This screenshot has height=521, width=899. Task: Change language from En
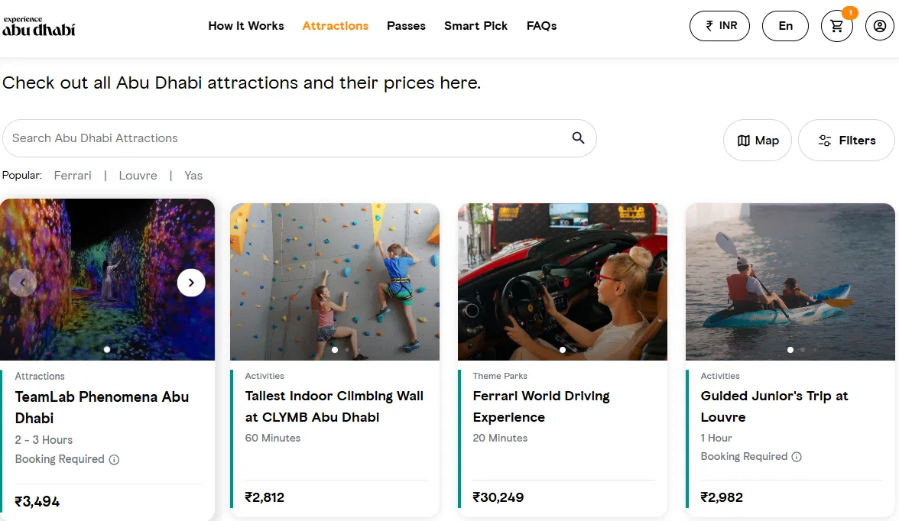point(785,26)
